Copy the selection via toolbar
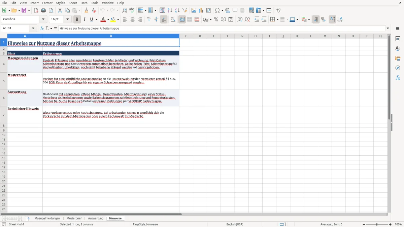The height and width of the screenshot is (227, 404). 67,10
